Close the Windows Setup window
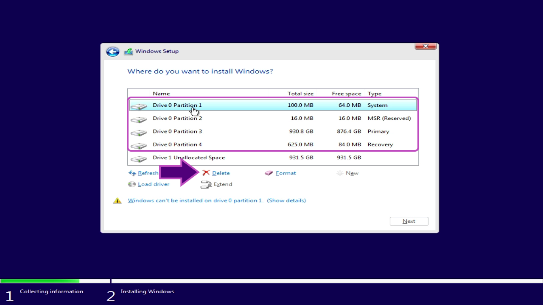This screenshot has width=543, height=305. click(x=425, y=46)
